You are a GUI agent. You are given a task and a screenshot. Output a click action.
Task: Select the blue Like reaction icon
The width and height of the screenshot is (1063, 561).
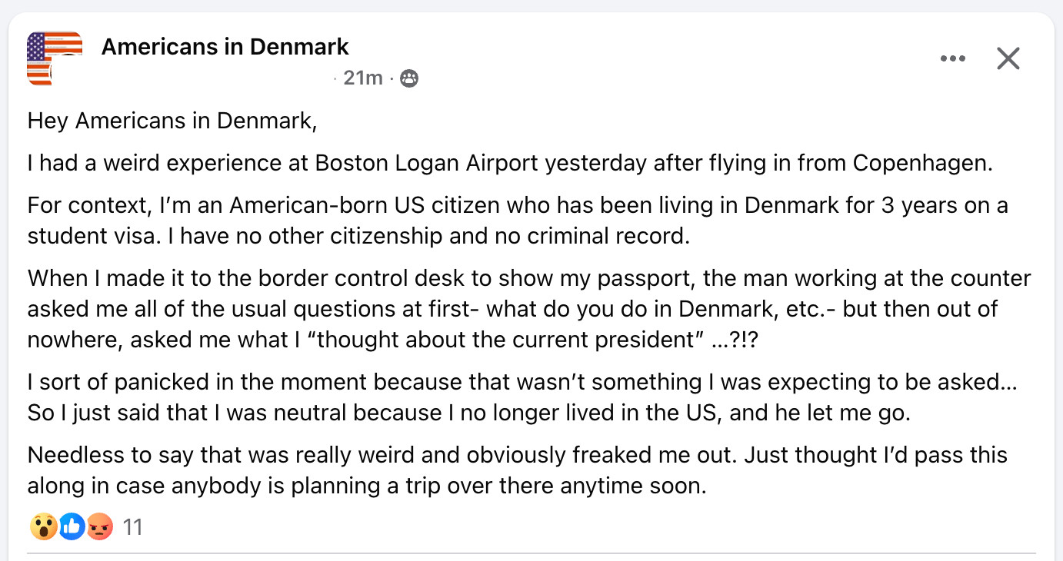pos(72,526)
